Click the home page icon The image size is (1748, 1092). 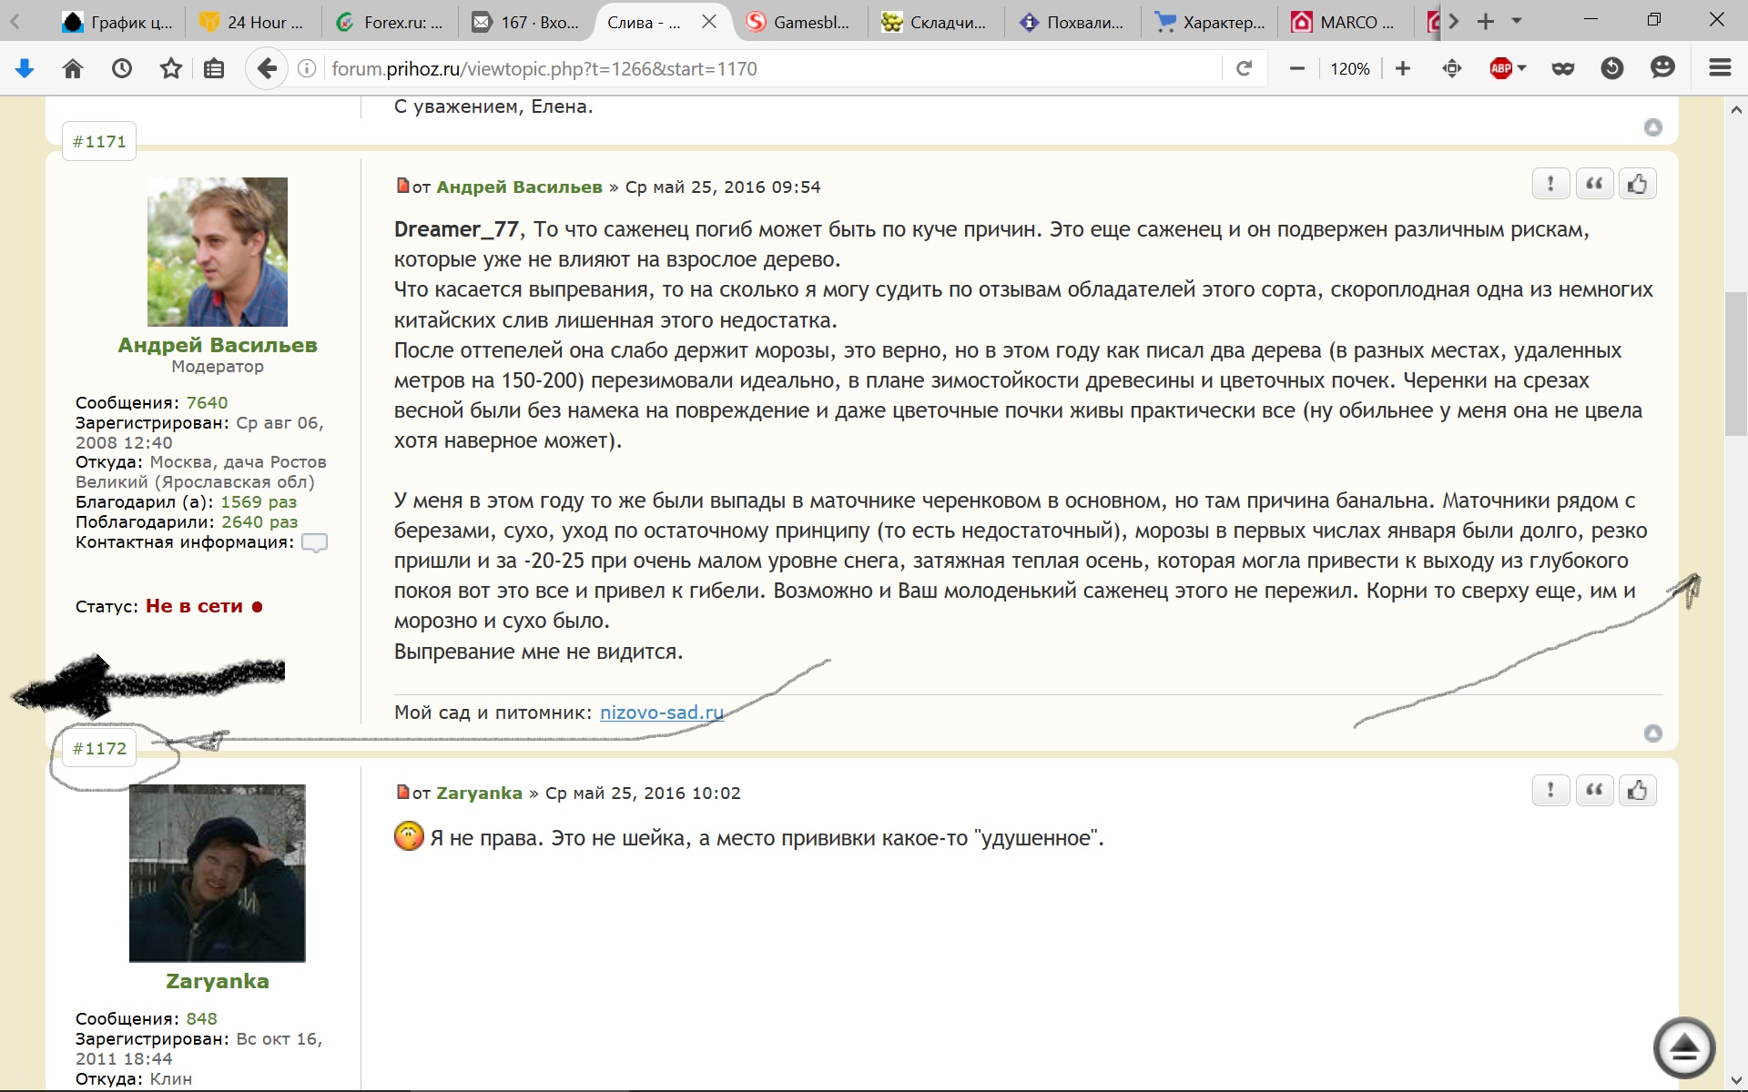73,68
